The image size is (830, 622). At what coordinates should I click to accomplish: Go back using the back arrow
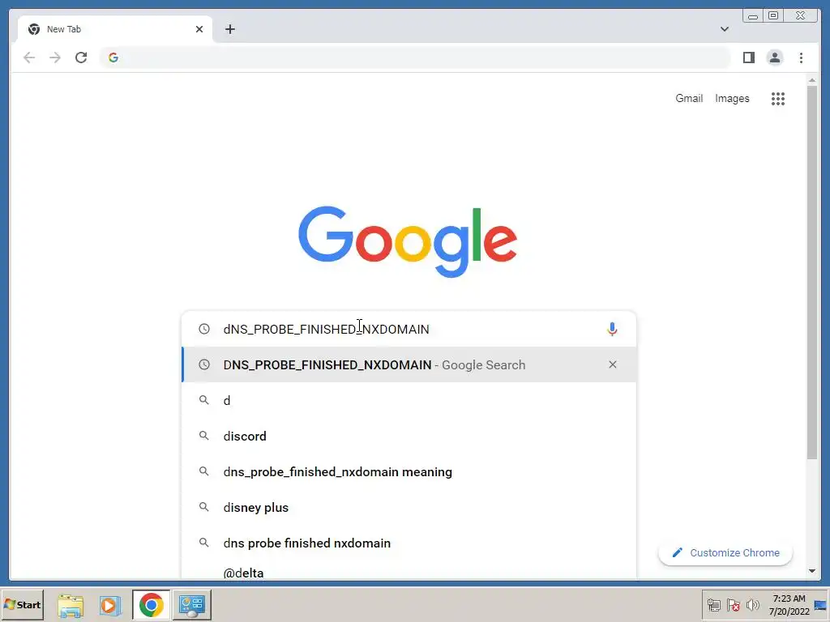point(29,58)
